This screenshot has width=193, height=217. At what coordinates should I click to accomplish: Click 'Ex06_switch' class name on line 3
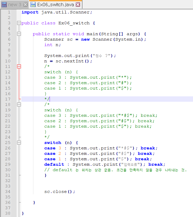pos(74,23)
